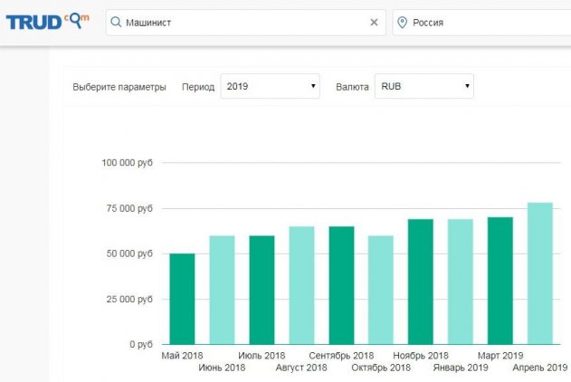Clear the Машинист search text
This screenshot has height=382, width=571.
tap(374, 23)
